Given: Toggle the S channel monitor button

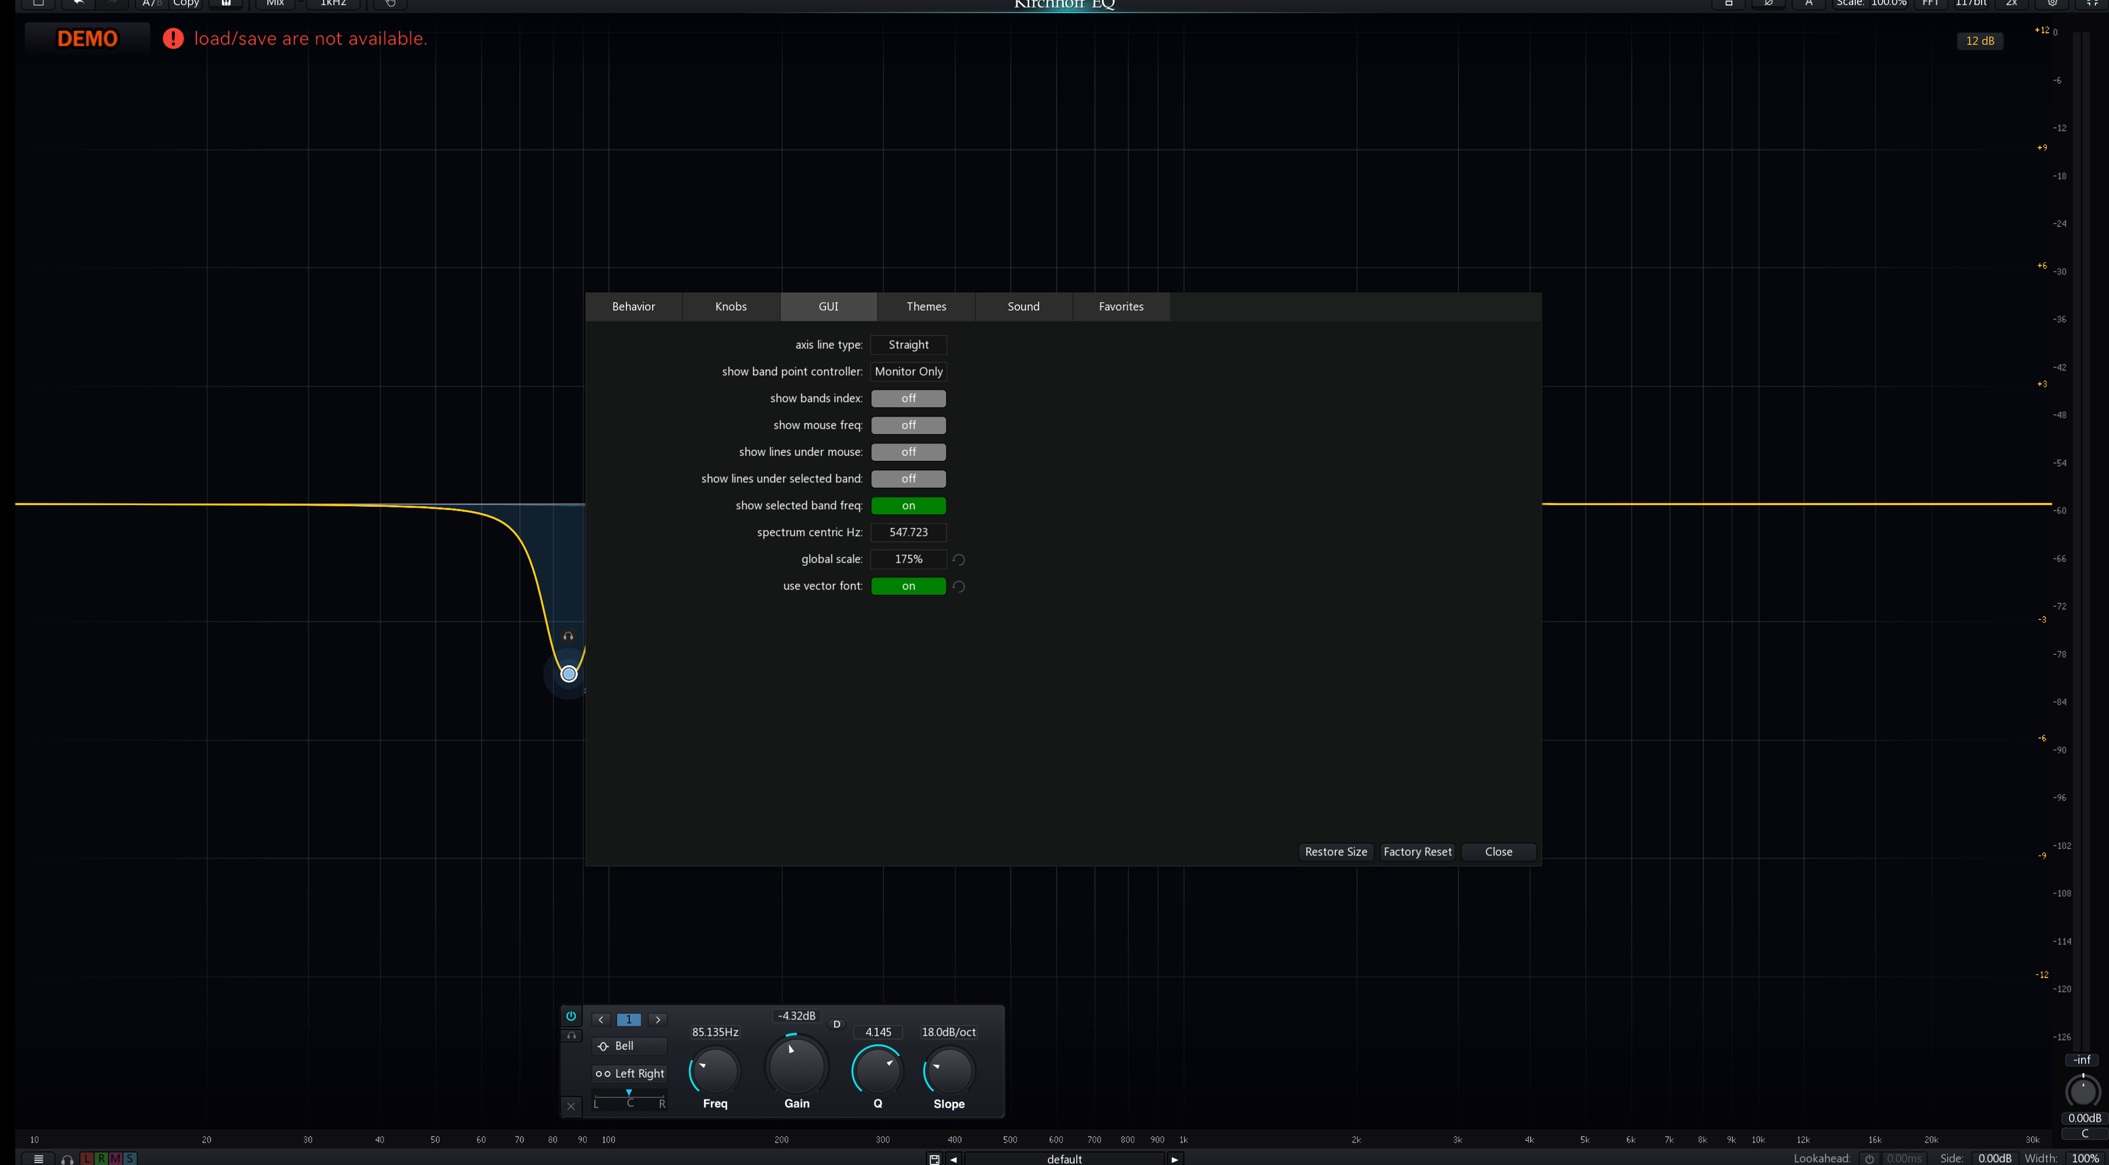Looking at the screenshot, I should (130, 1158).
